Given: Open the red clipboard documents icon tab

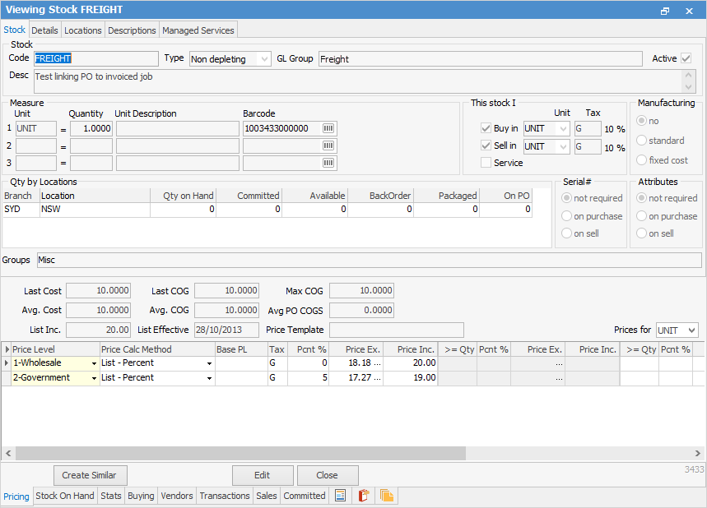Looking at the screenshot, I should (x=363, y=496).
